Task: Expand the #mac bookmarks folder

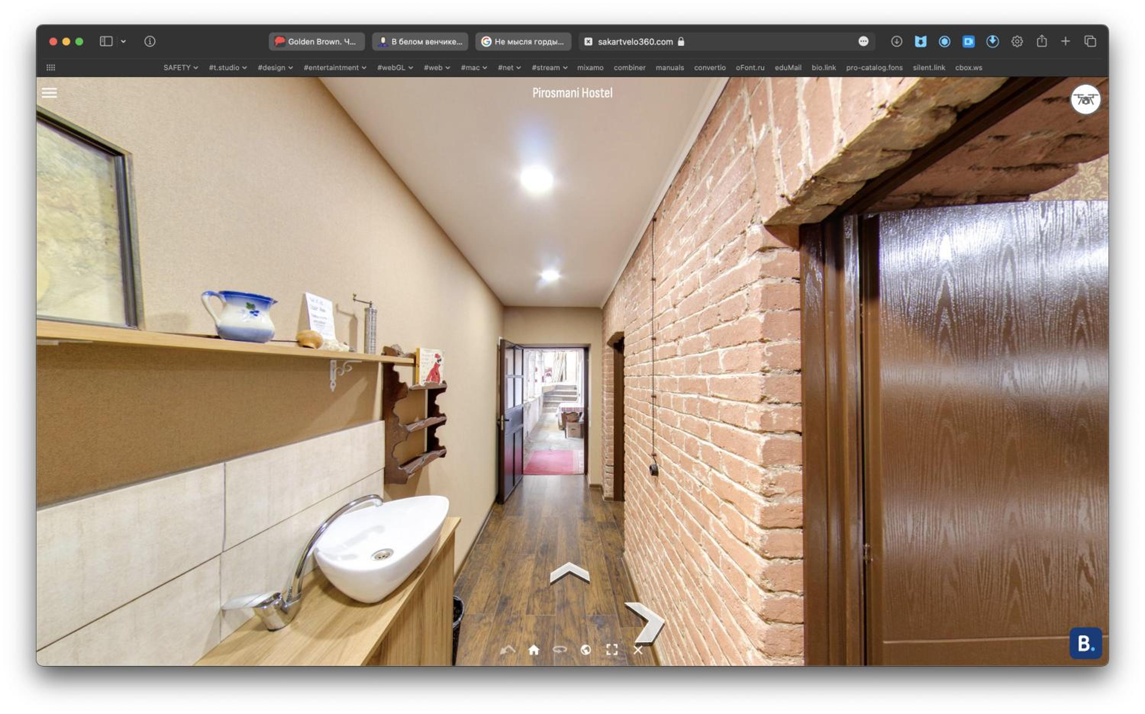Action: (x=474, y=68)
